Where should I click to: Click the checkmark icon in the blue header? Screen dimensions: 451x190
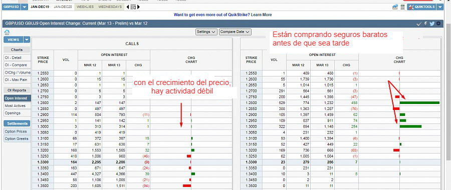[x=419, y=23]
